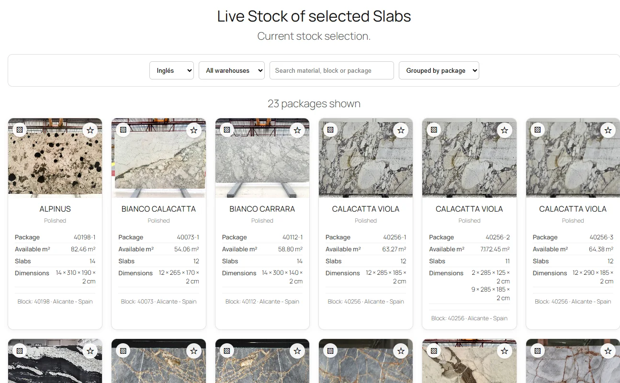Viewport: 620px width, 383px height.
Task: Click the '23 packages shown' count text
Action: pos(314,104)
